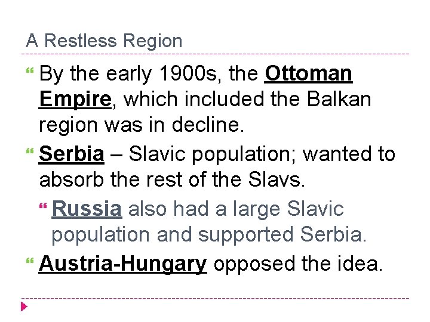This screenshot has height=322, width=430.
Task: Click the word 'Balkan' in first bullet
Action: [339, 99]
